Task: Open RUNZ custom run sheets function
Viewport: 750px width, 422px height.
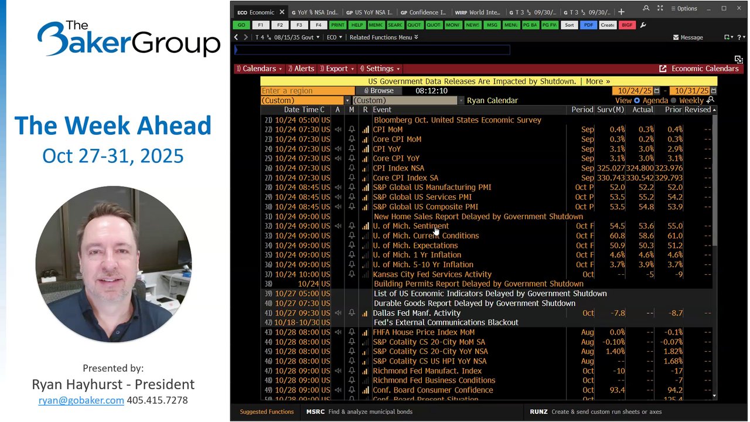Action: click(596, 412)
